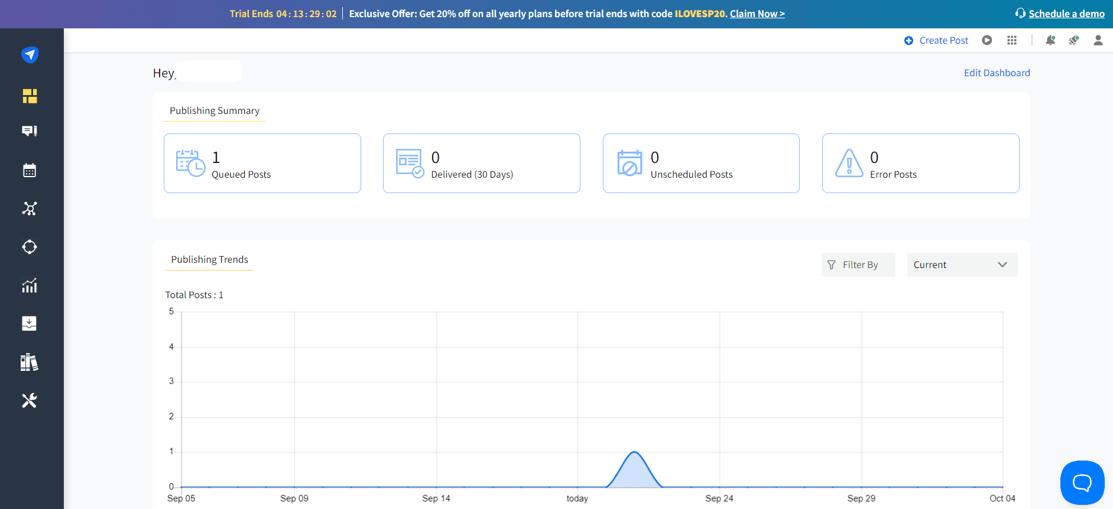Expand the Current period dropdown
The image size is (1113, 509).
[x=962, y=265]
